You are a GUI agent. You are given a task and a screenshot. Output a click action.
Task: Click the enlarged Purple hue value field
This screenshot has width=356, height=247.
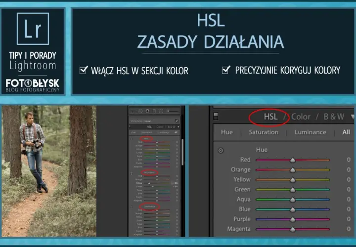[x=349, y=219]
